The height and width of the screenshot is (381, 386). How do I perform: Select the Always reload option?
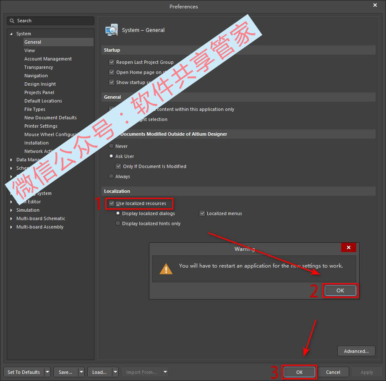tap(111, 176)
